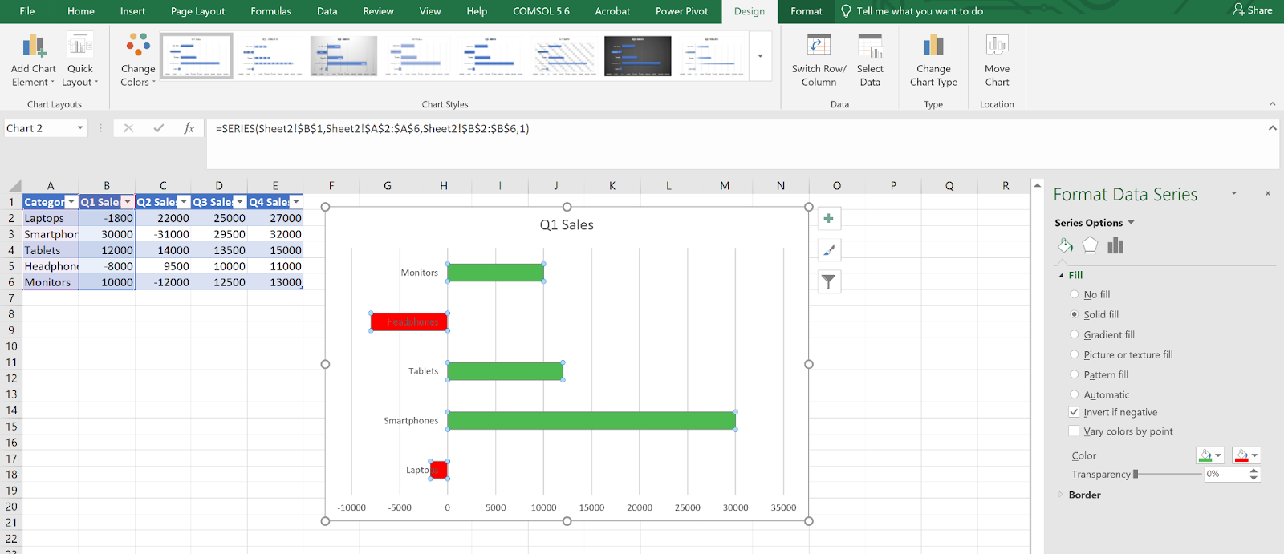Viewport: 1284px width, 554px height.
Task: Enable Vary colors by point
Action: (x=1074, y=431)
